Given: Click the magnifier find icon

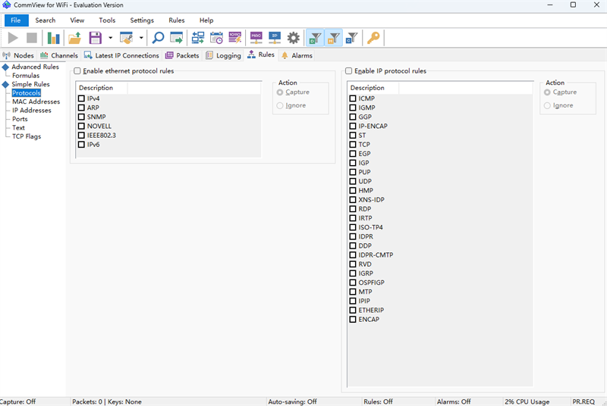Looking at the screenshot, I should coord(158,38).
